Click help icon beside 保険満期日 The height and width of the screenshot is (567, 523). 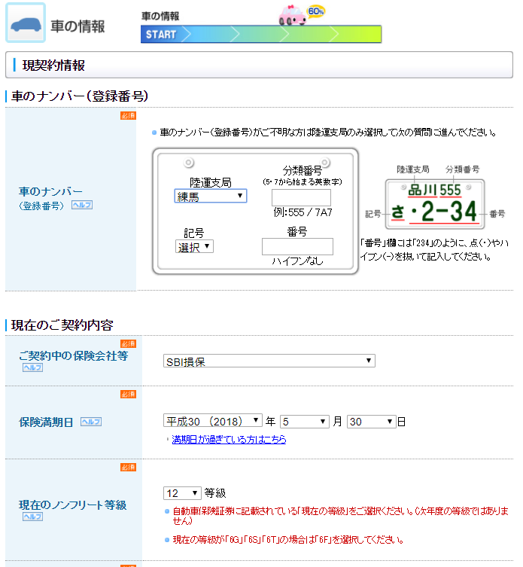(x=91, y=422)
